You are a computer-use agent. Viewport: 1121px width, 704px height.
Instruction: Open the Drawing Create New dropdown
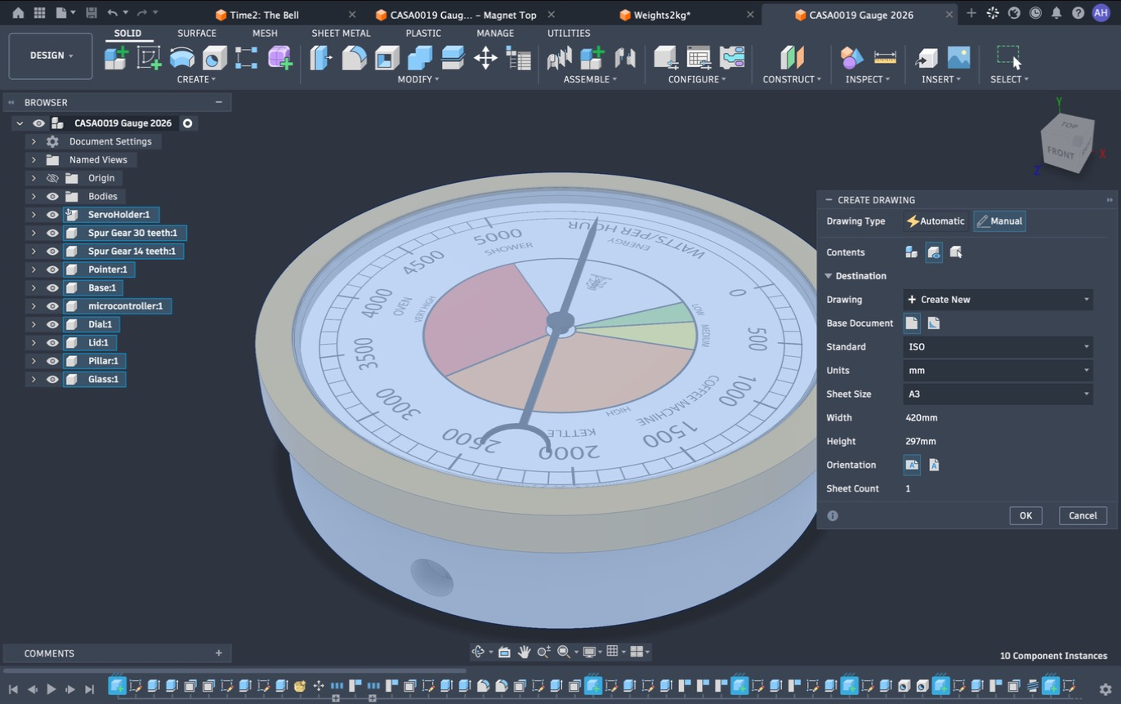(x=998, y=299)
